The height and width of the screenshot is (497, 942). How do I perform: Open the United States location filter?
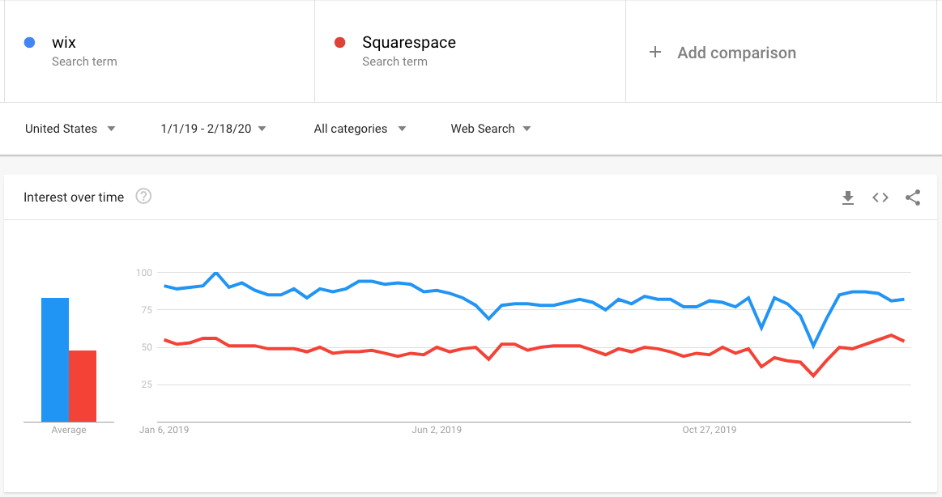(x=70, y=128)
